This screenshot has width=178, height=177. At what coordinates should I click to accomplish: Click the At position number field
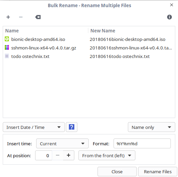click(44, 156)
